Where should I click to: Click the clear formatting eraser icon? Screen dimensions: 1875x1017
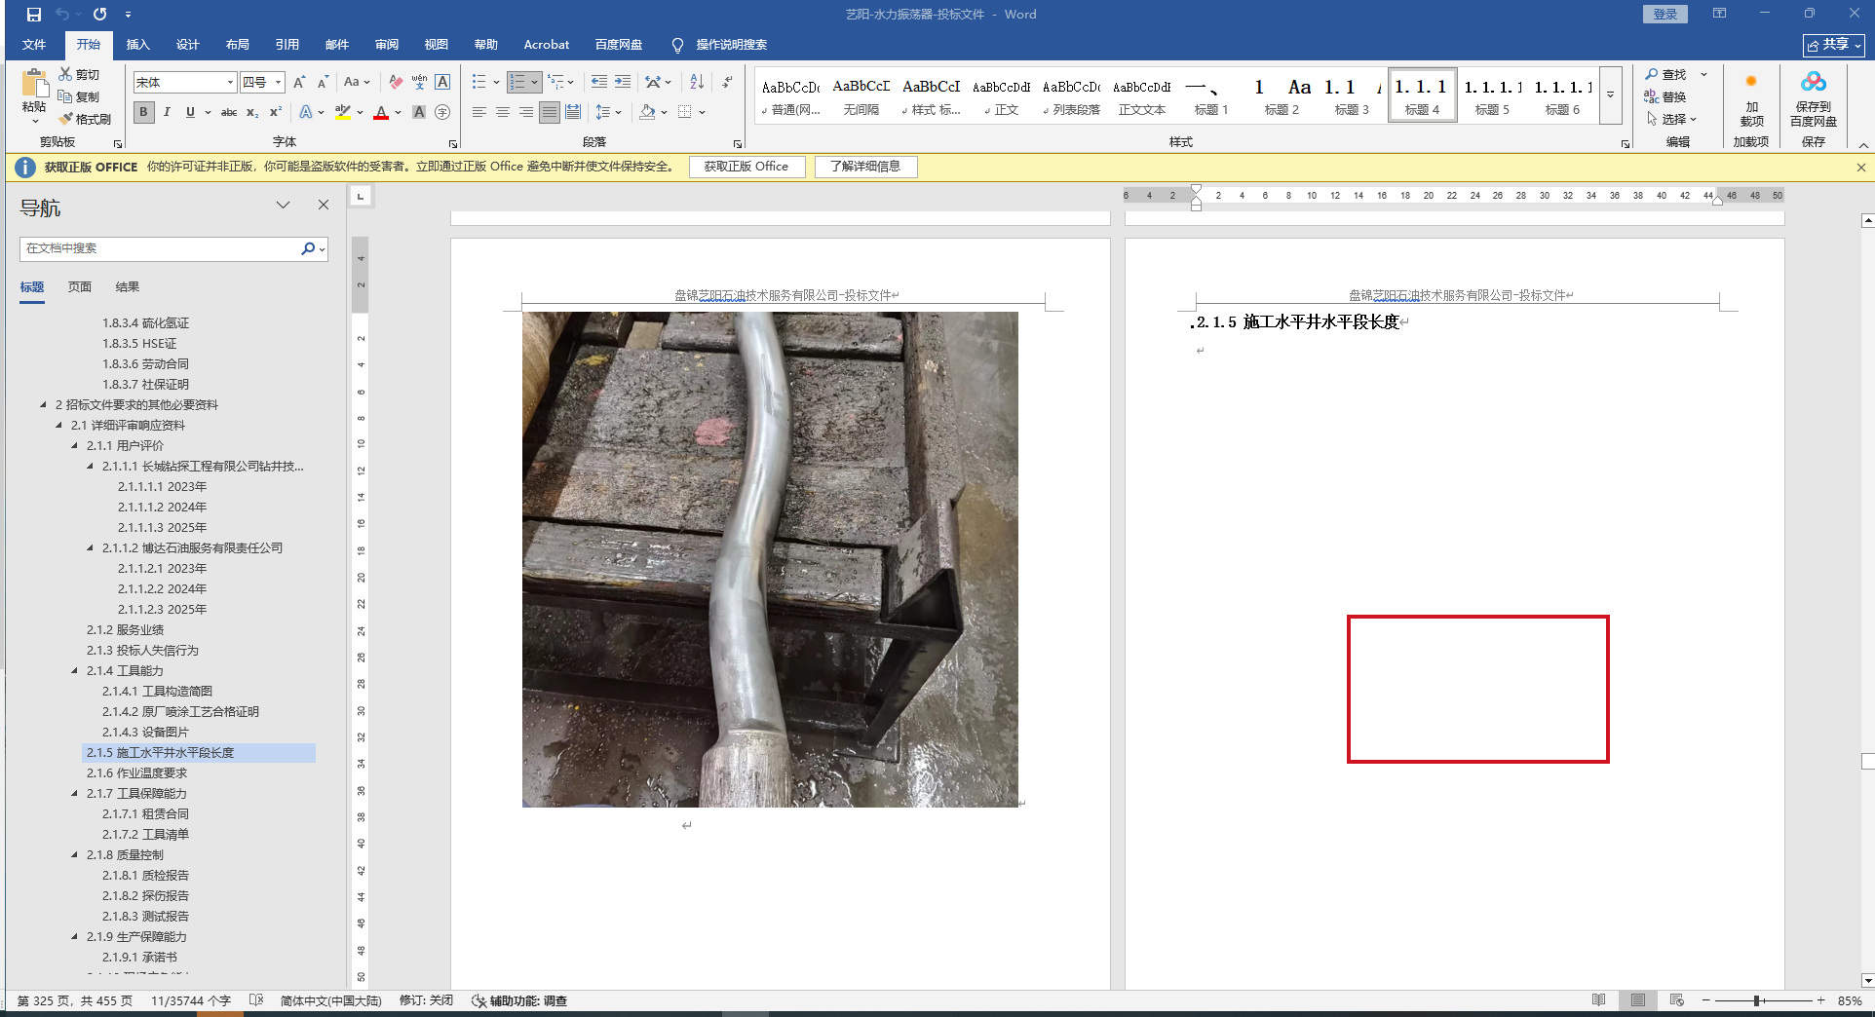coord(396,83)
